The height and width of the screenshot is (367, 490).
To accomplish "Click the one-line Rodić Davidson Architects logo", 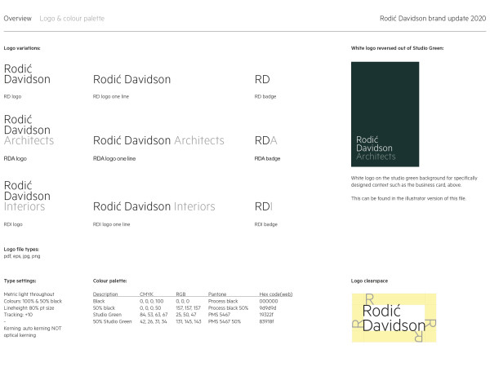I will [158, 140].
